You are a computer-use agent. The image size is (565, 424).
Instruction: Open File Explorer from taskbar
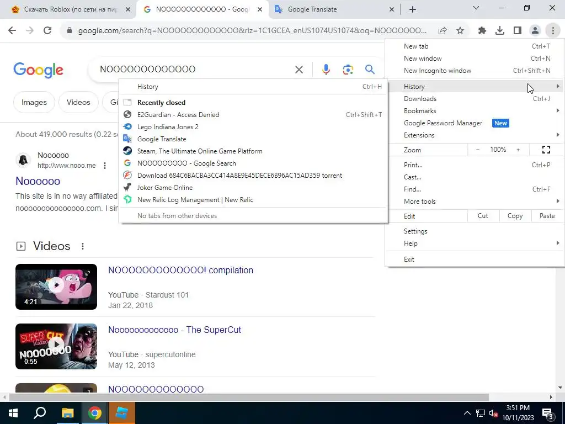[x=67, y=413]
